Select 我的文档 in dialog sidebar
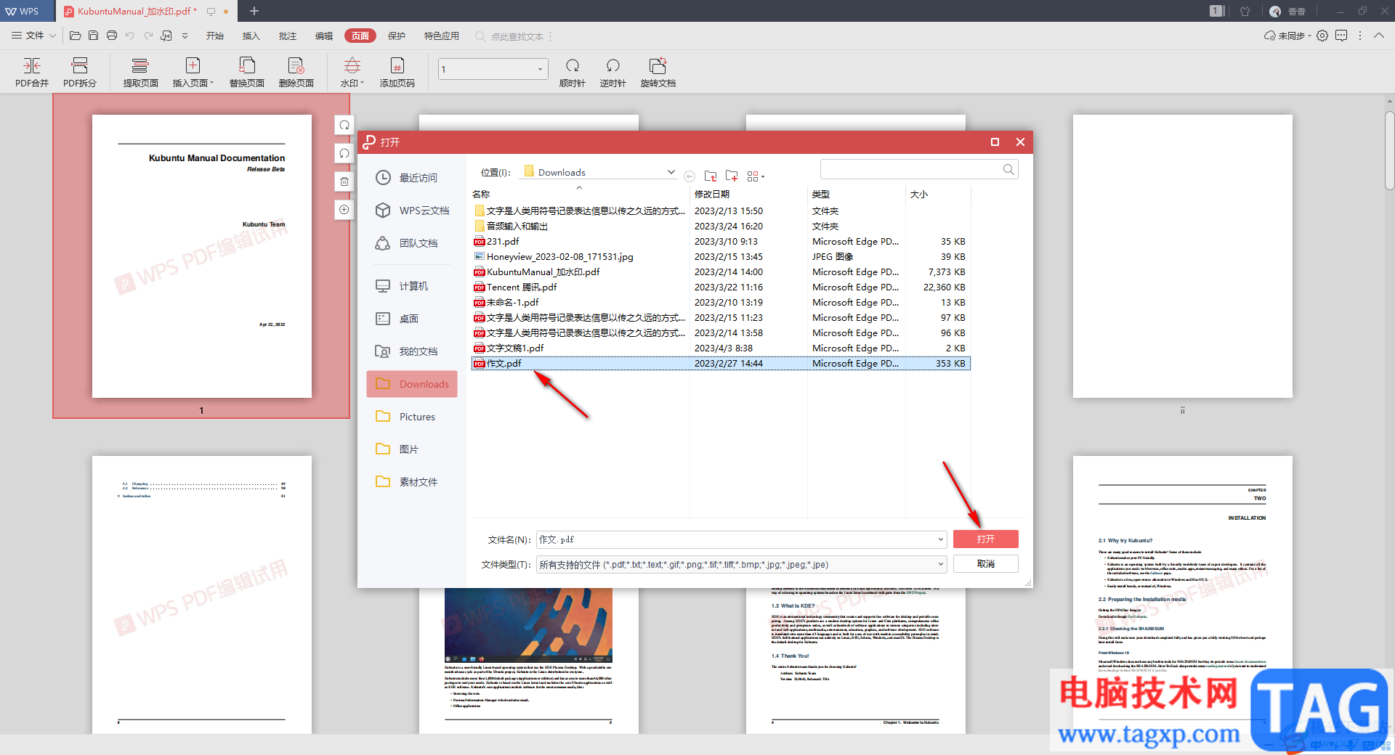 click(412, 351)
